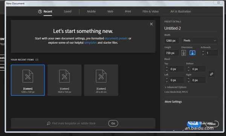Open the Film & Video tab

click(x=150, y=11)
